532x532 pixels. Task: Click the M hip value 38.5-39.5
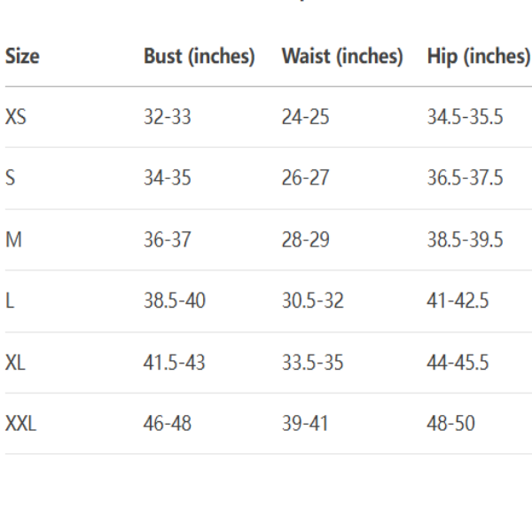(x=465, y=239)
